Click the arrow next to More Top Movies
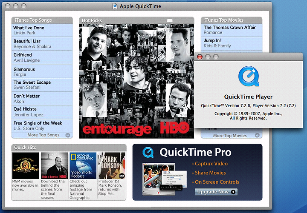This screenshot has height=213, width=307. (257, 135)
